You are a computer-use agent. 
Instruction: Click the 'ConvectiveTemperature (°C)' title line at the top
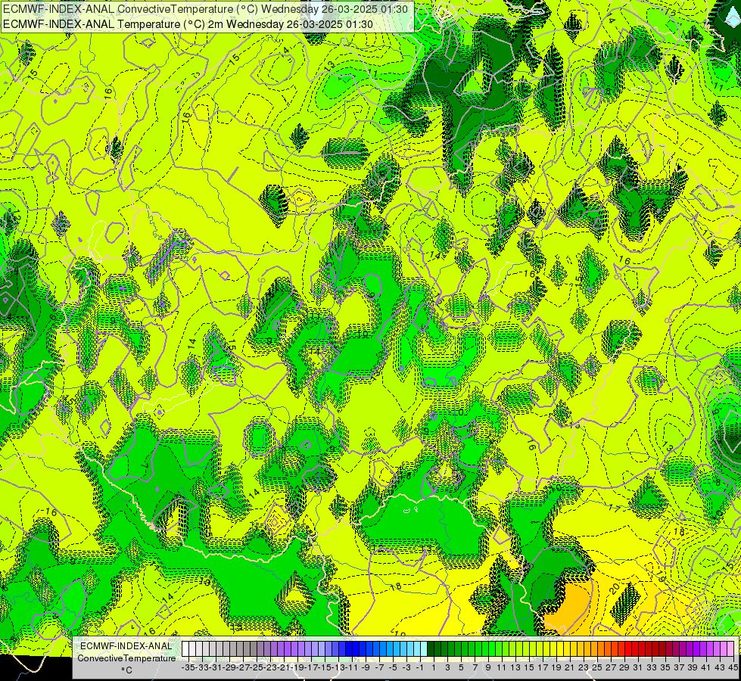[x=207, y=9]
